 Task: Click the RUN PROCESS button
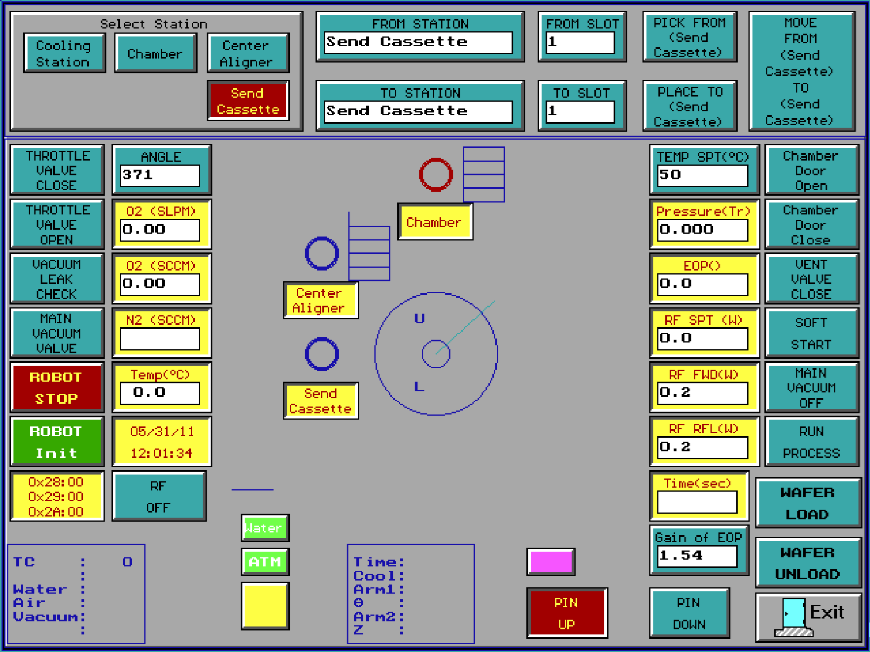pyautogui.click(x=812, y=442)
